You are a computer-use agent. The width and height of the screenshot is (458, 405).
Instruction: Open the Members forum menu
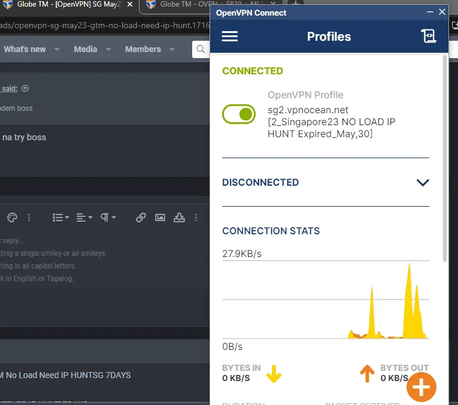coord(143,49)
